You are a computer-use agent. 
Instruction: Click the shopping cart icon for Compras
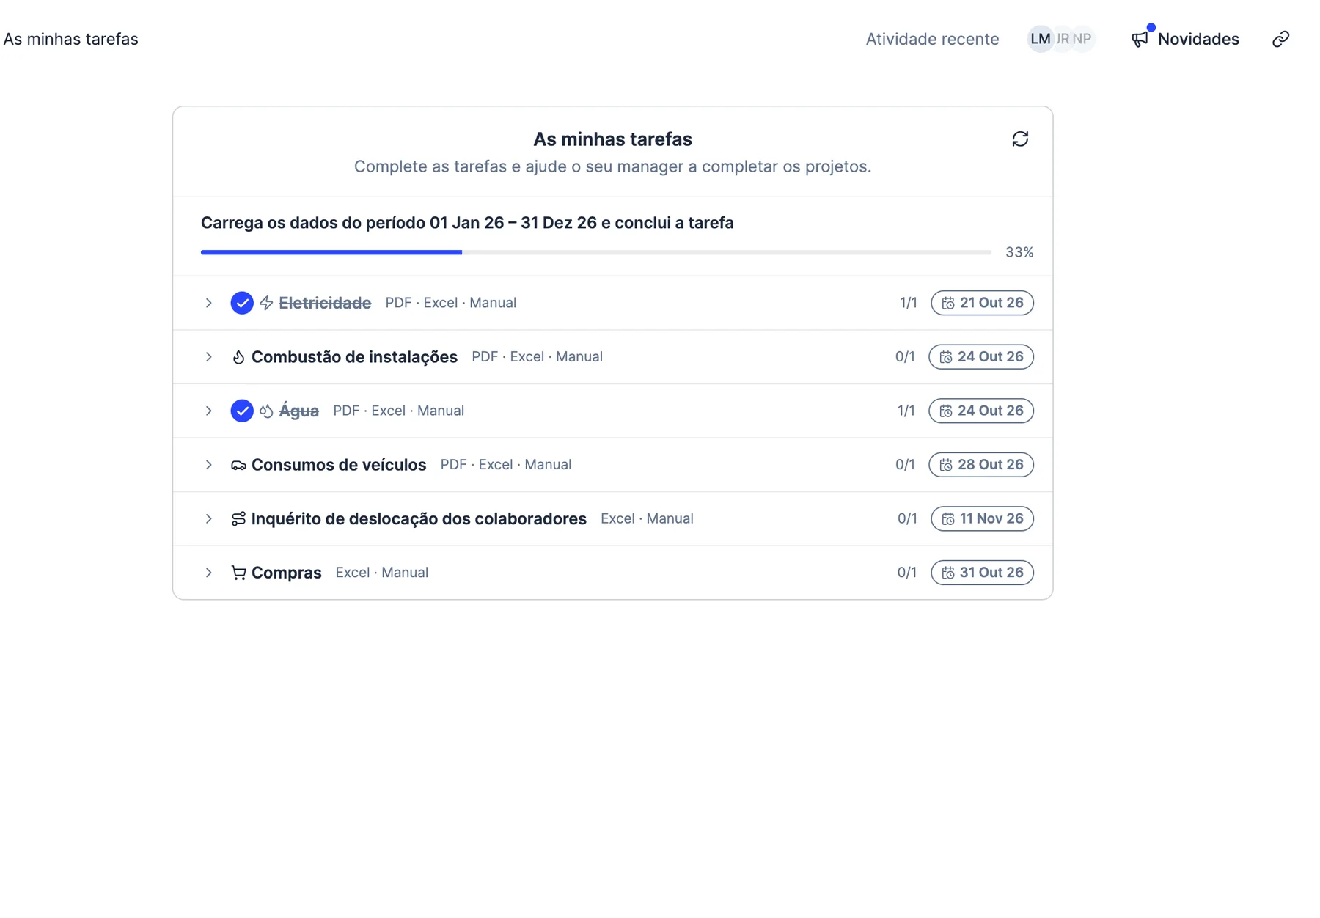(238, 573)
